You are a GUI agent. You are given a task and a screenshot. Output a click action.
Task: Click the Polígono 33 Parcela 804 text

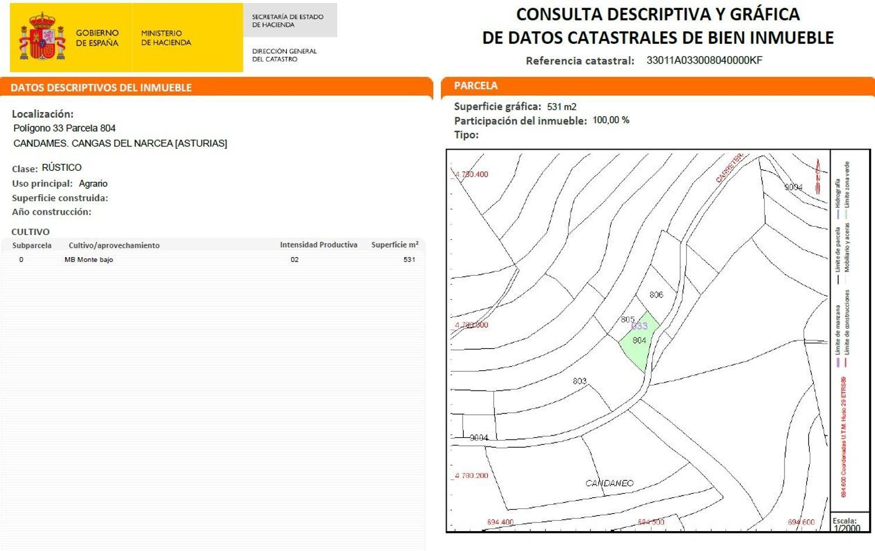point(65,128)
